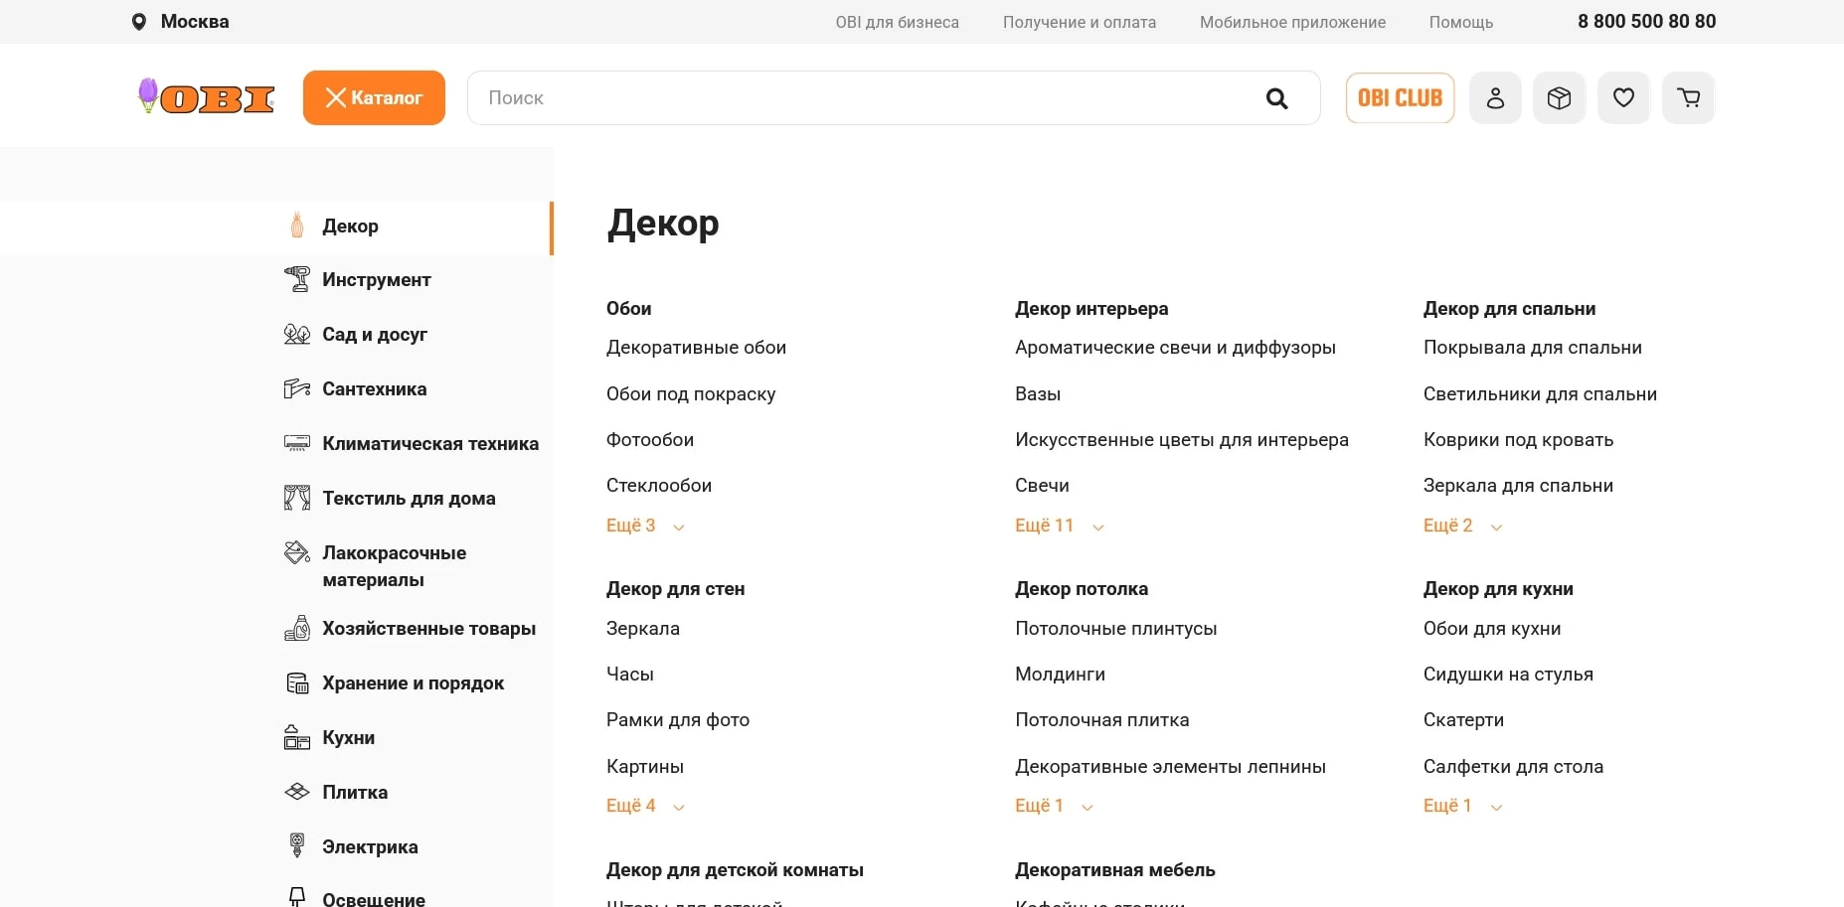The height and width of the screenshot is (907, 1844).
Task: Click the OBI logo
Action: pyautogui.click(x=207, y=97)
